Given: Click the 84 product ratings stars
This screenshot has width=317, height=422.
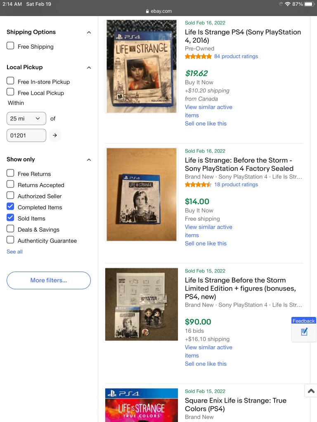Looking at the screenshot, I should pyautogui.click(x=199, y=56).
